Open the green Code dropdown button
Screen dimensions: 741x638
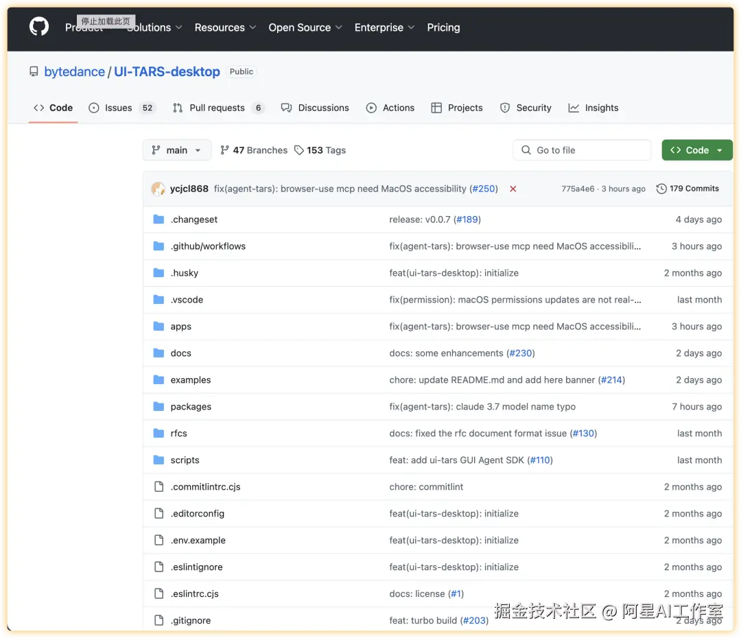coord(696,150)
